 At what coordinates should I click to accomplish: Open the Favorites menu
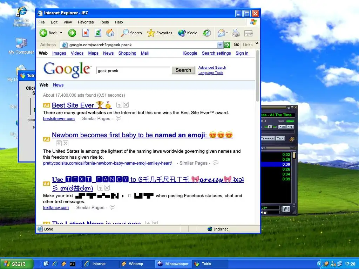[86, 22]
